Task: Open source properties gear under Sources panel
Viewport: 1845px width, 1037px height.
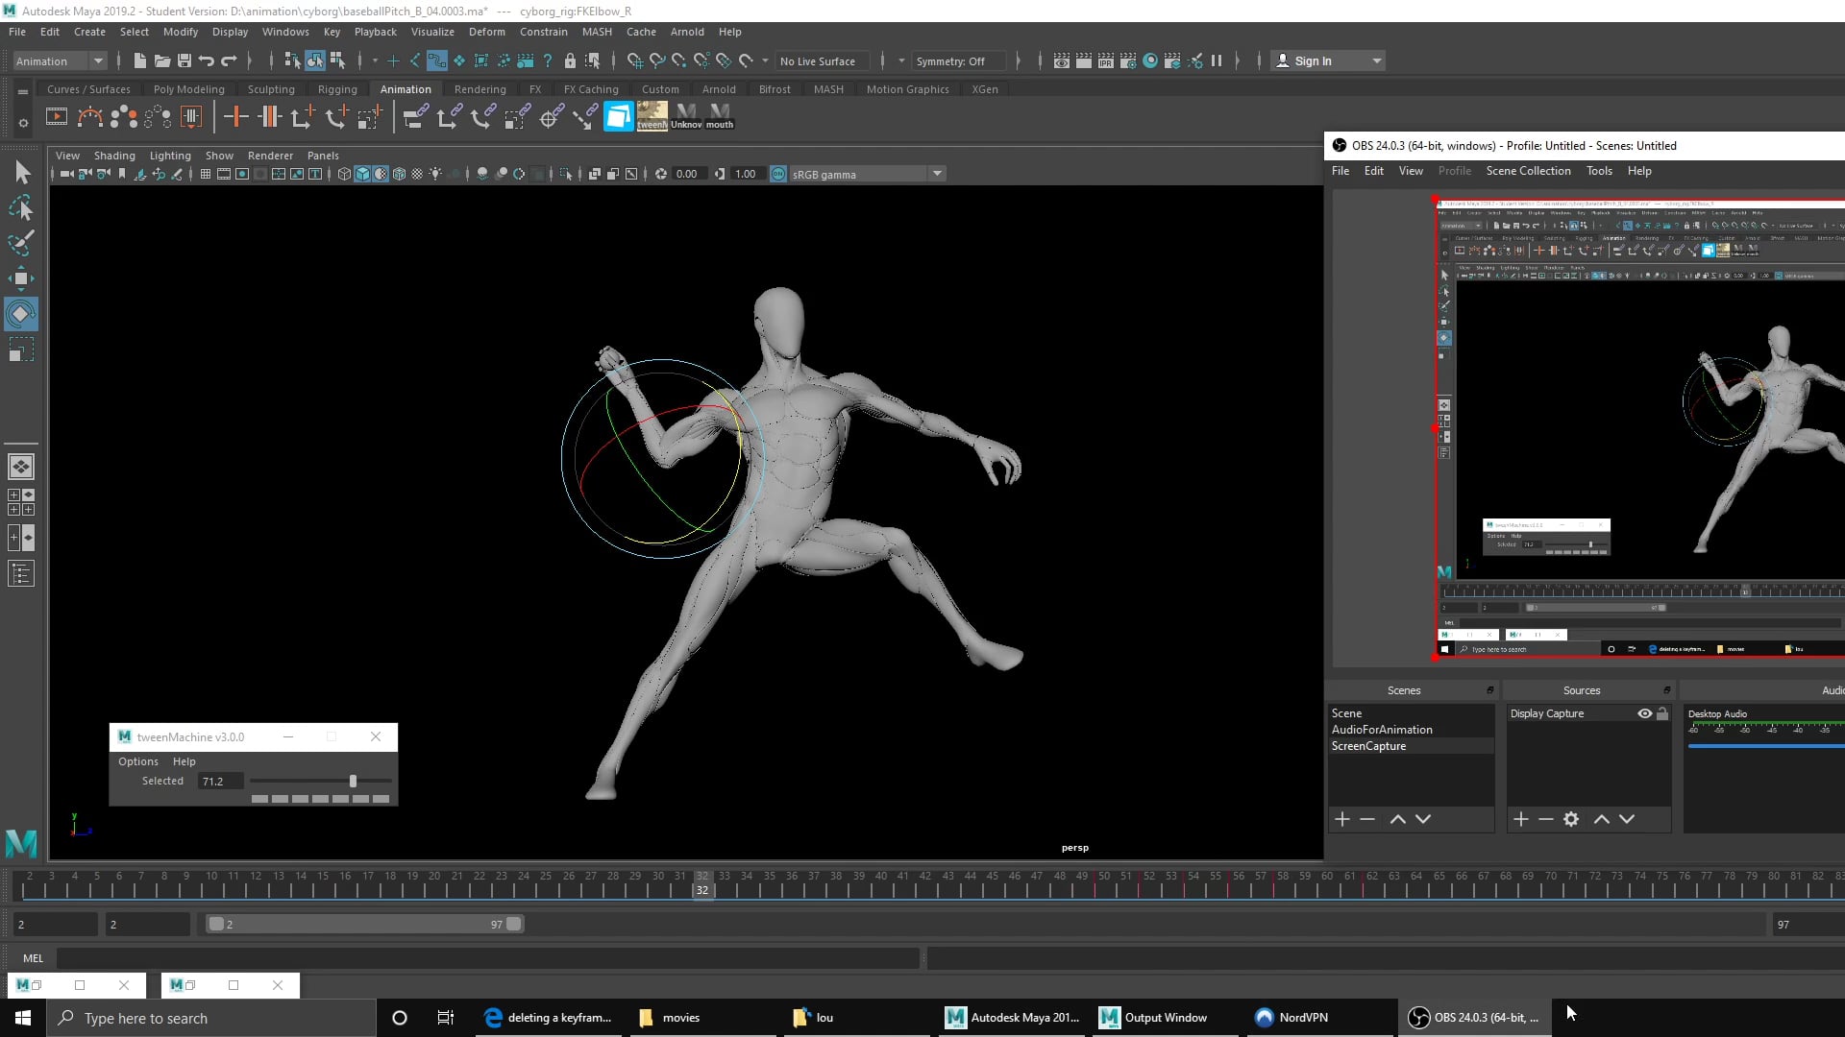Action: pos(1570,819)
